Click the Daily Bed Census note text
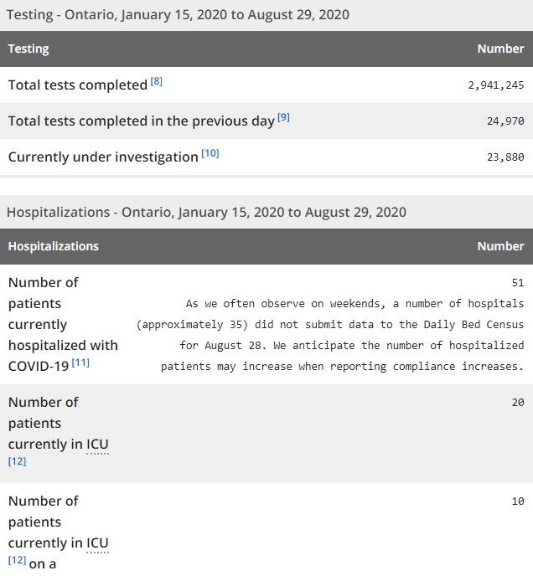The width and height of the screenshot is (533, 576). click(x=342, y=335)
